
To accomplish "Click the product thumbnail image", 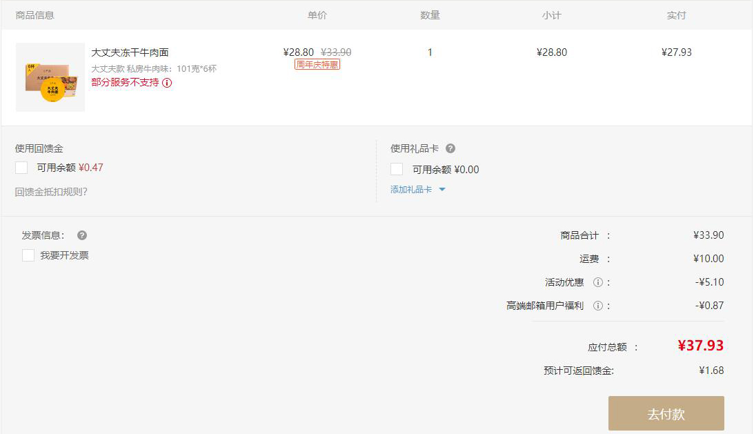I will click(x=49, y=77).
